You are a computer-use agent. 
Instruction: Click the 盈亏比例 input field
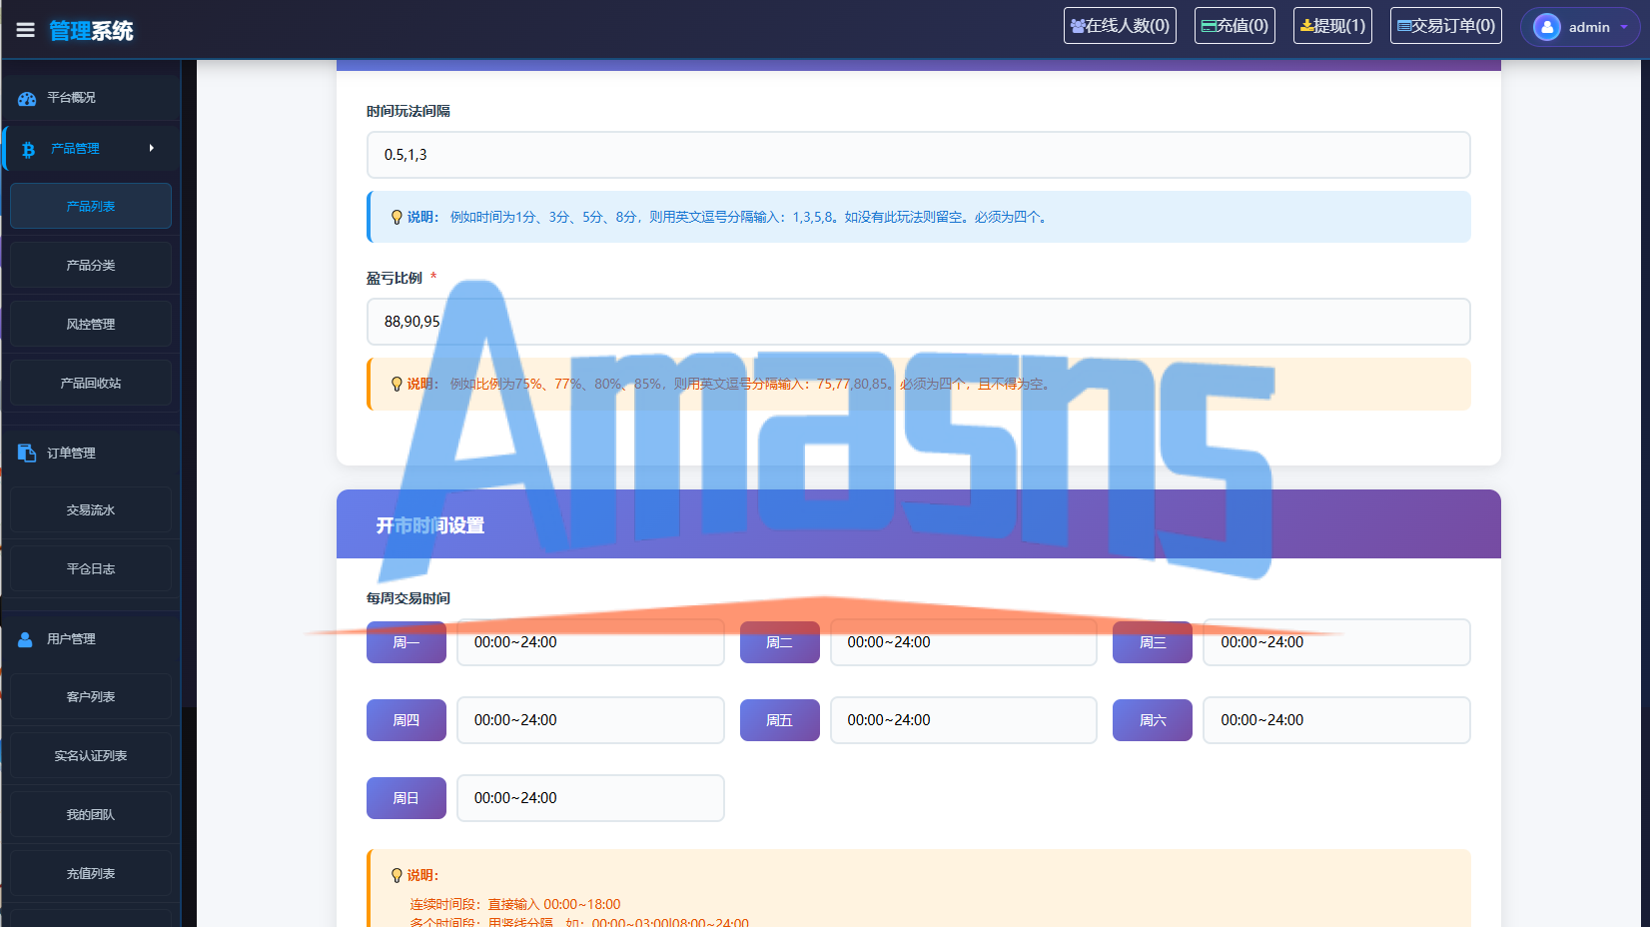click(x=918, y=322)
